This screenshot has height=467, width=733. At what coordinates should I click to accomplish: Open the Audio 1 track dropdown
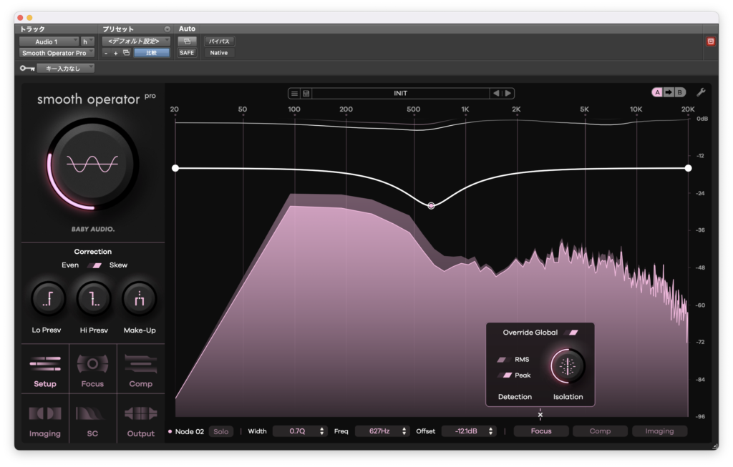click(x=49, y=41)
